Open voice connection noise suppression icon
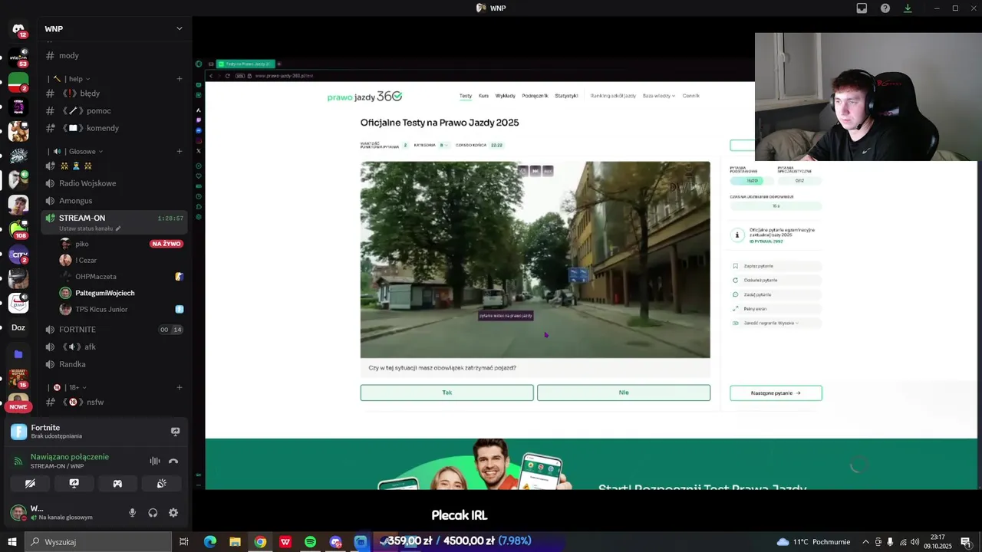 (x=155, y=461)
